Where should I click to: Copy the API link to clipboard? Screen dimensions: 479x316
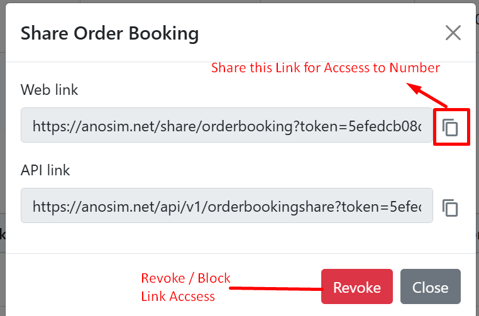[450, 208]
